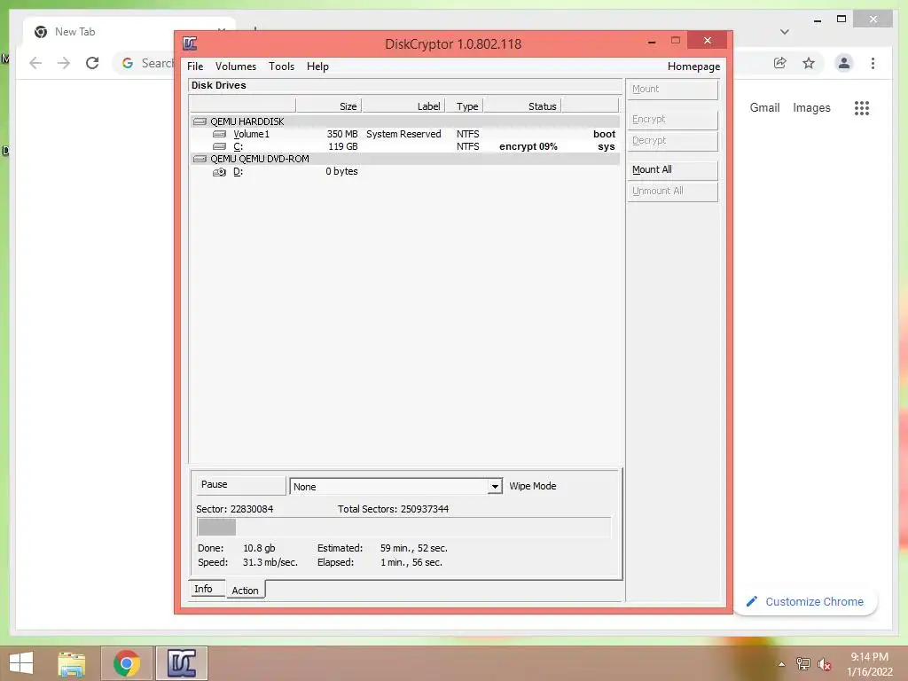Click the QEMU QEMU DVD-ROM row text
The height and width of the screenshot is (681, 908).
(260, 159)
